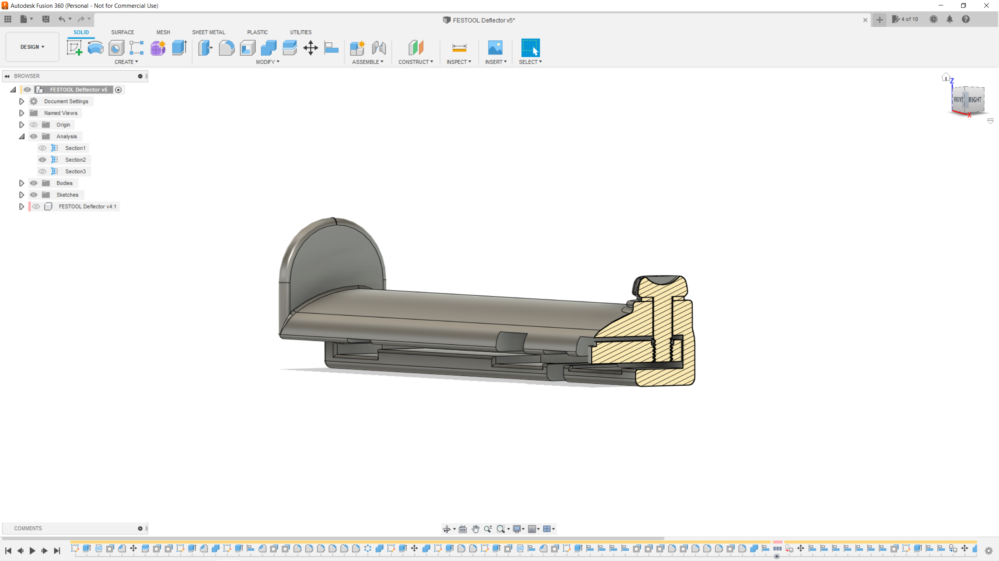Switch to the SHEET METAL tab

(208, 32)
